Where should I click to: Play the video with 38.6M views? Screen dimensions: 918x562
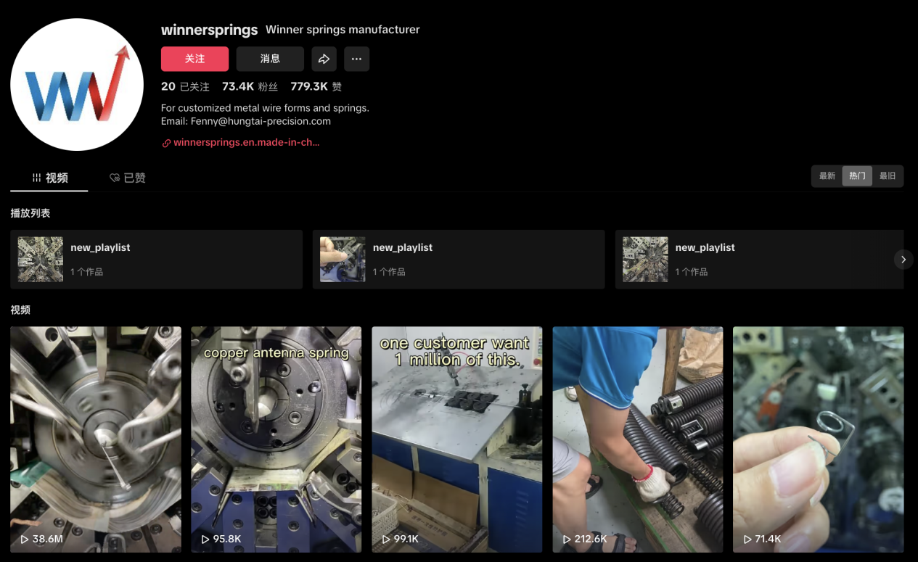[x=96, y=439]
